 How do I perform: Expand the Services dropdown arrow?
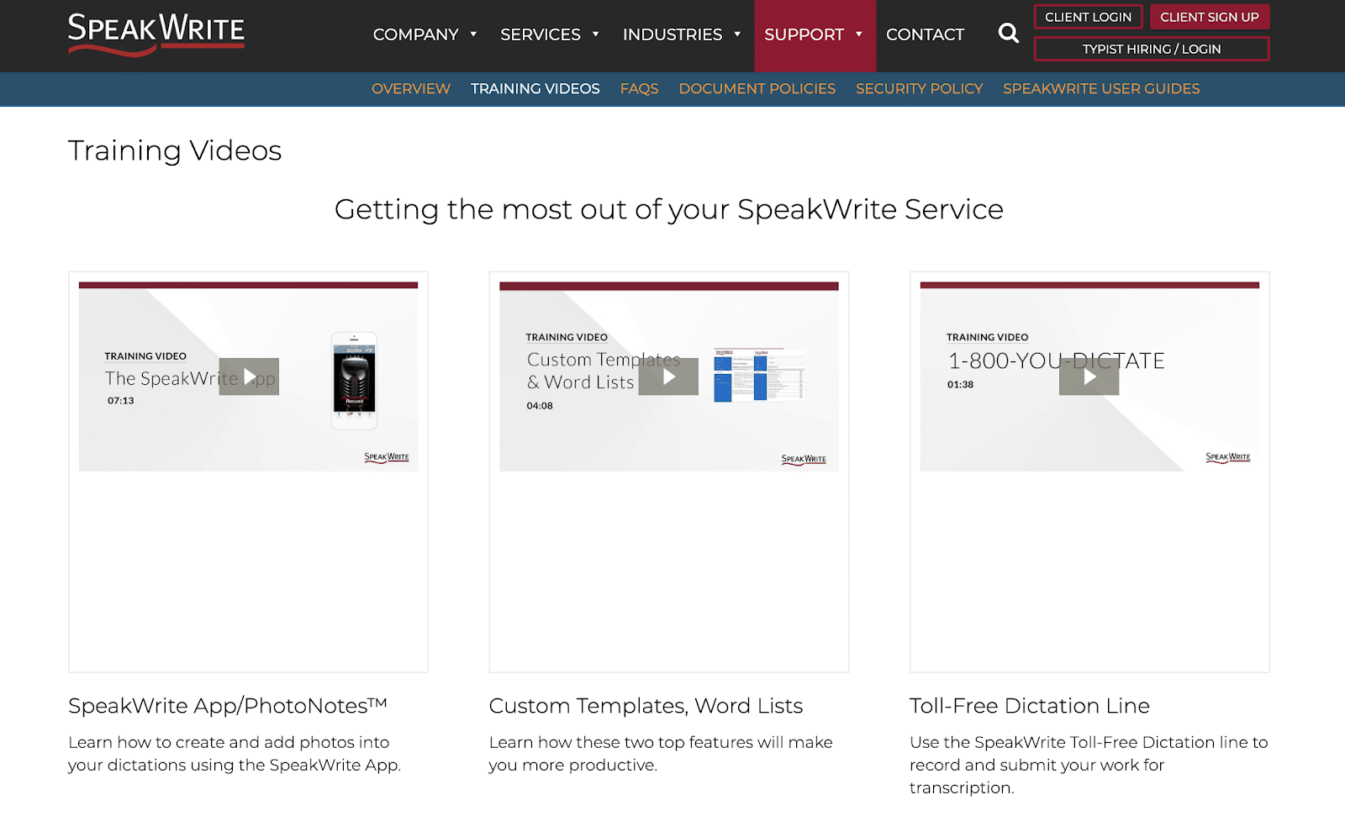click(595, 34)
